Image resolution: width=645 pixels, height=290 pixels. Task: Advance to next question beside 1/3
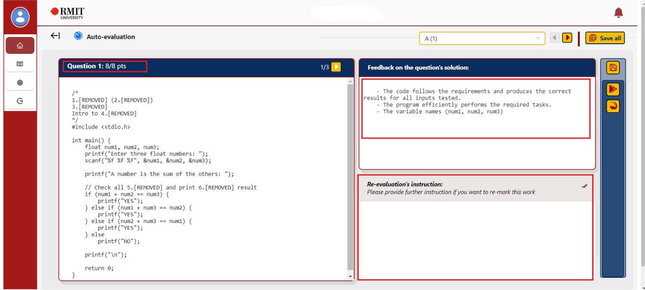(336, 67)
